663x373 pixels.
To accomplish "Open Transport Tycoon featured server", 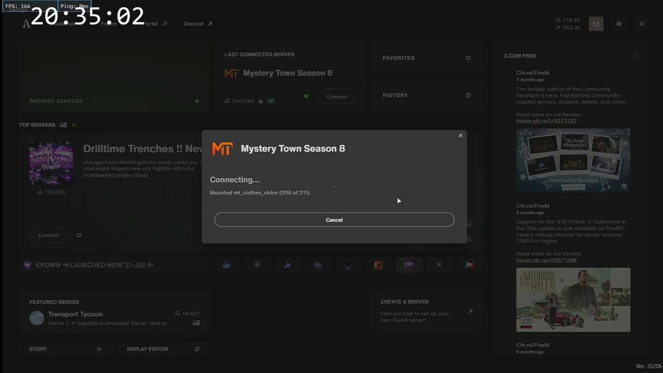I will point(114,311).
